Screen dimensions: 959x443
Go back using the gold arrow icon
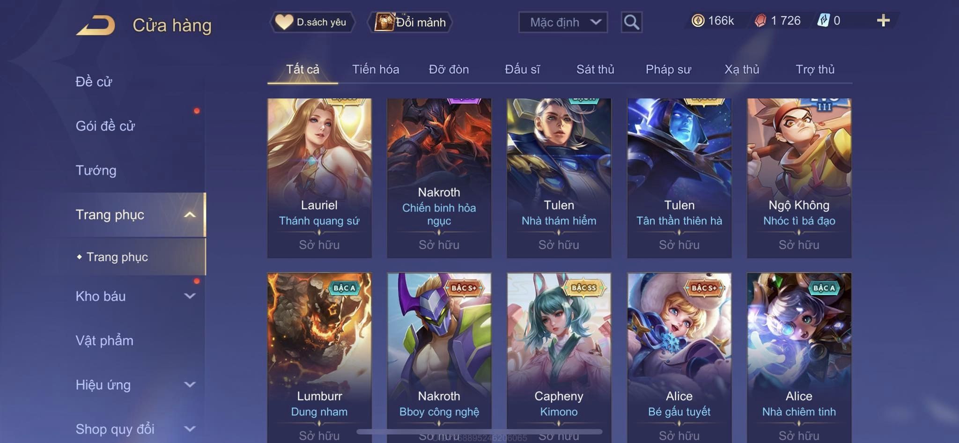point(96,25)
